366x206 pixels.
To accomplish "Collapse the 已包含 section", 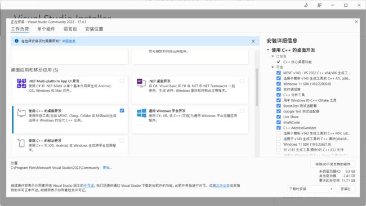I will 273,56.
